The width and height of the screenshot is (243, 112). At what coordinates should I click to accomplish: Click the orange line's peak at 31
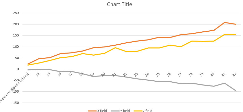click(x=225, y=22)
